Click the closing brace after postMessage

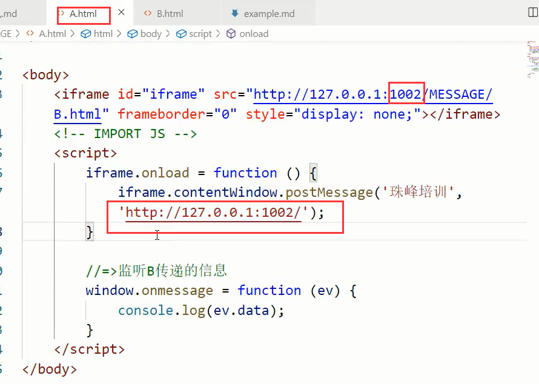click(90, 233)
